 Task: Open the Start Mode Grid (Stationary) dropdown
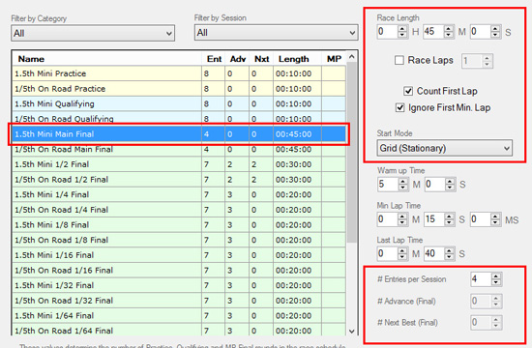click(x=445, y=148)
